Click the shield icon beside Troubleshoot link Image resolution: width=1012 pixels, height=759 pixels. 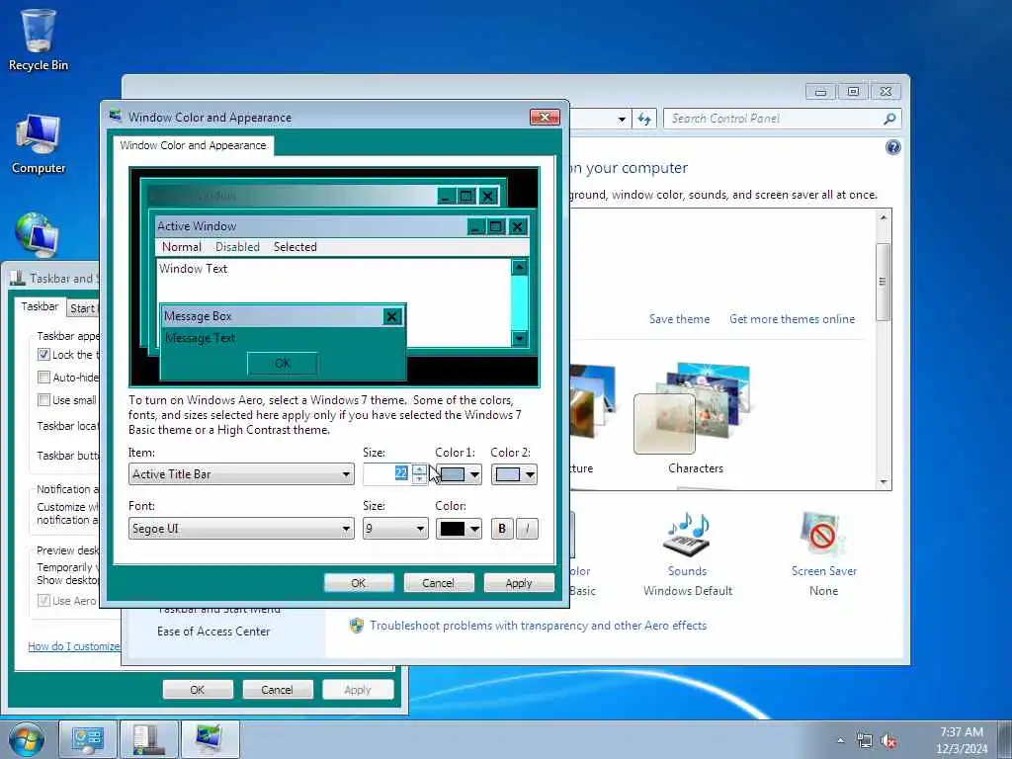[x=356, y=625]
